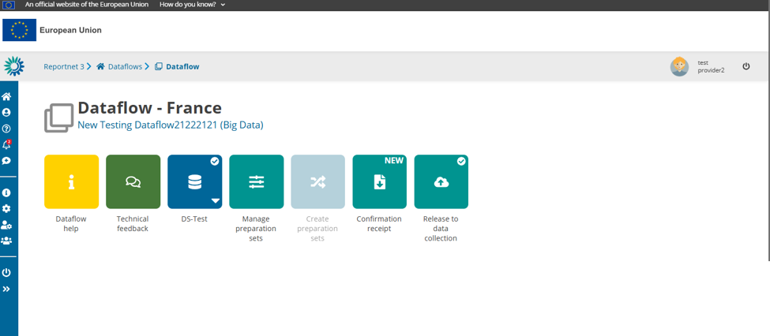Click the European Union flag logo

[x=19, y=30]
